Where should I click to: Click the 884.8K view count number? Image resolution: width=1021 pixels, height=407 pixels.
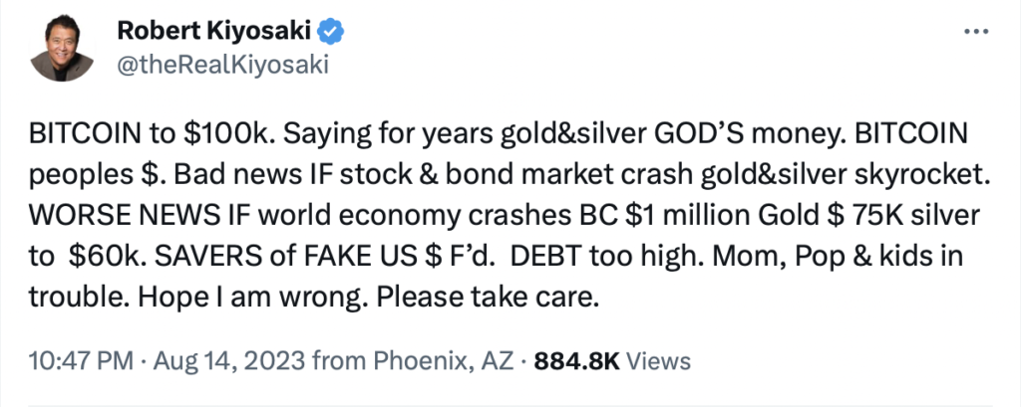(x=574, y=360)
